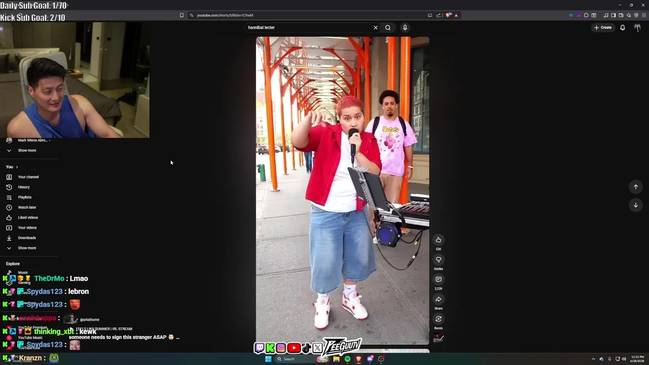Open the taskbar clock showing 11:15 PM
The width and height of the screenshot is (649, 365).
click(x=637, y=359)
